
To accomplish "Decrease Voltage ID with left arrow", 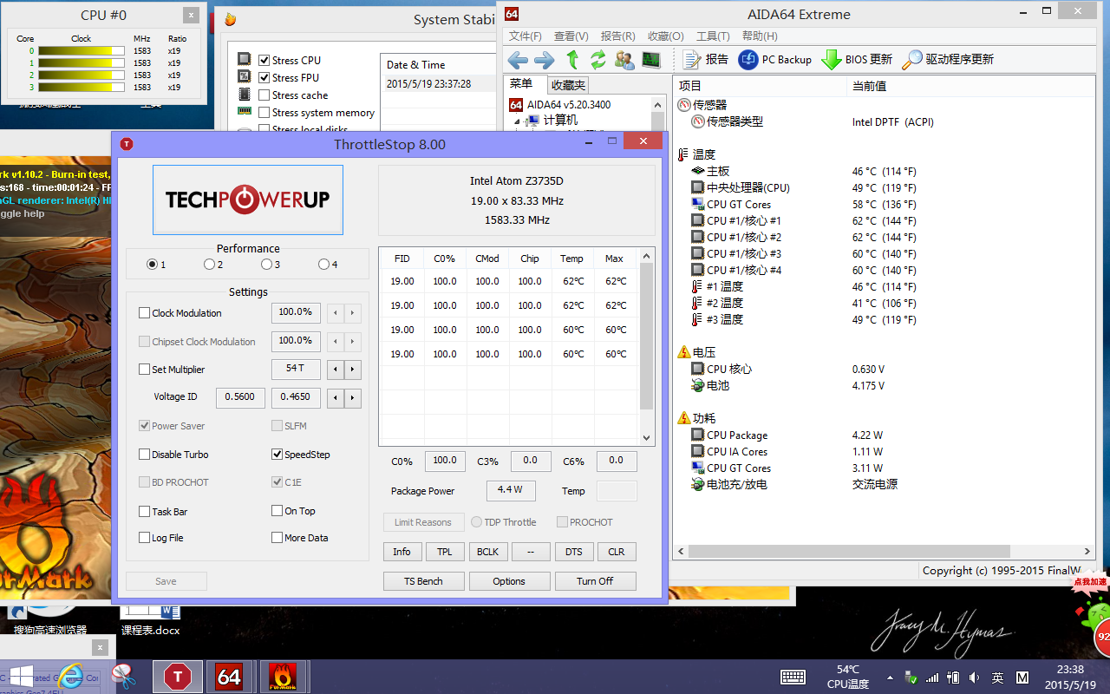I will (336, 398).
